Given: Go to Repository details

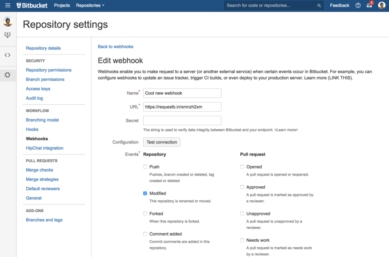Looking at the screenshot, I should 43,48.
